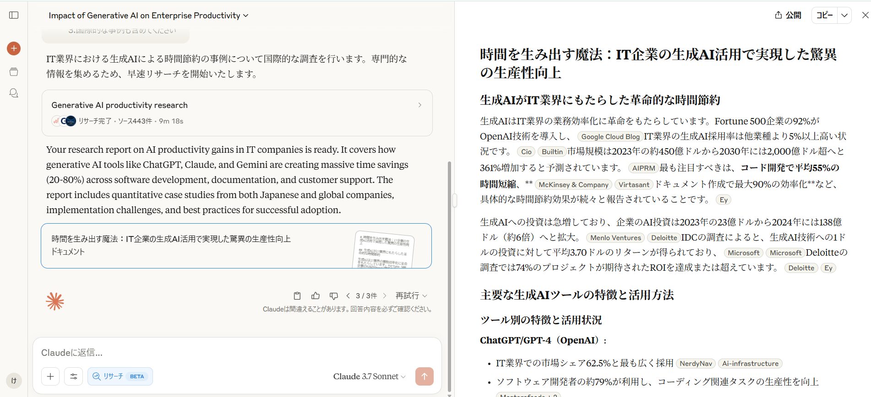Open the 再試行 retry dropdown
The height and width of the screenshot is (397, 871).
(411, 296)
